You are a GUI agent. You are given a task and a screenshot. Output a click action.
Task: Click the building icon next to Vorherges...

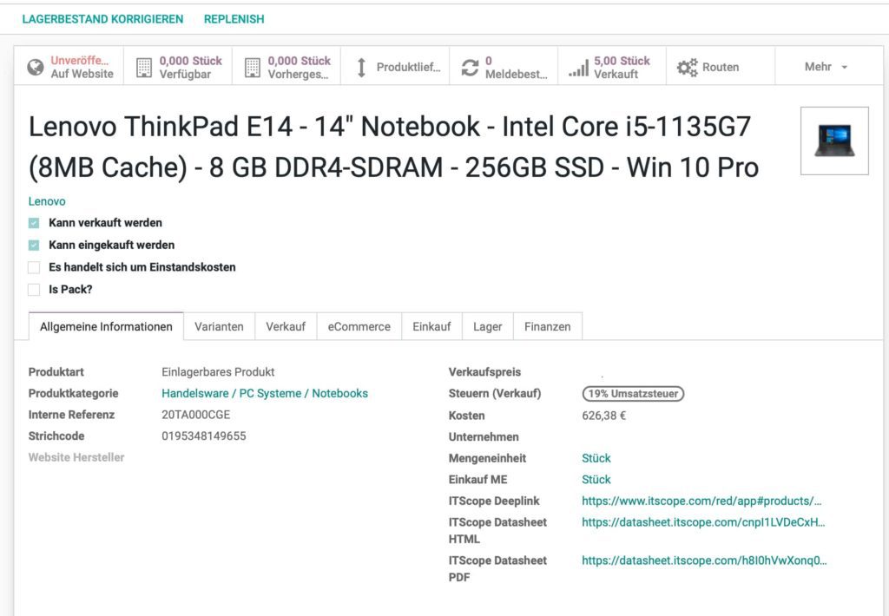(253, 68)
